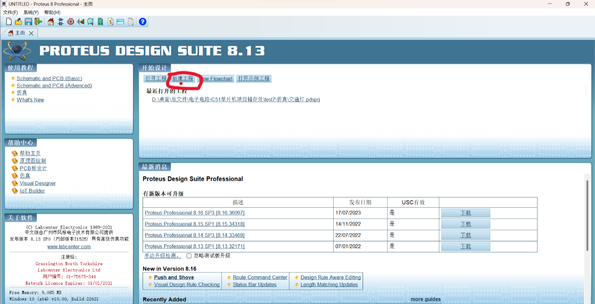Open the 文件(F) menu
Screen dimensions: 595x304
10,12
